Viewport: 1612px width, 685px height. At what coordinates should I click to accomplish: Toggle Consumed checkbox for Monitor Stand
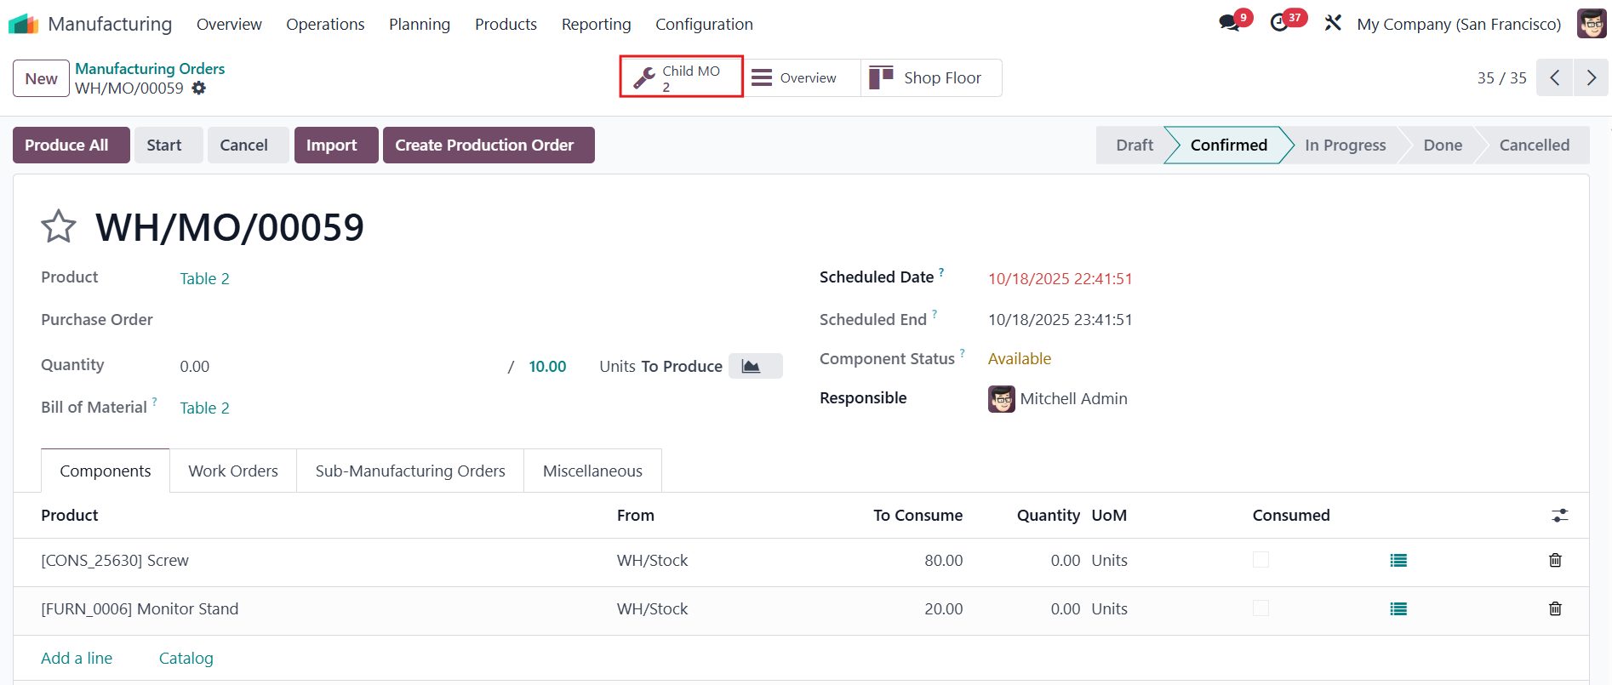1260,608
